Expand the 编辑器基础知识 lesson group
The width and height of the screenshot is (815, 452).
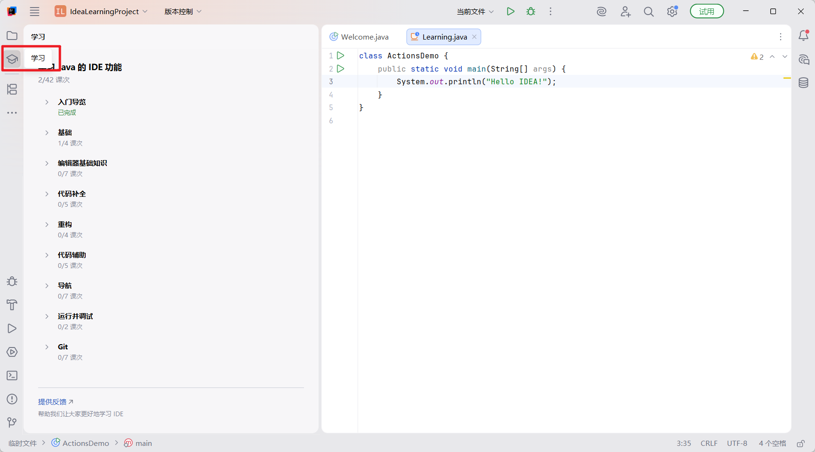click(x=47, y=163)
